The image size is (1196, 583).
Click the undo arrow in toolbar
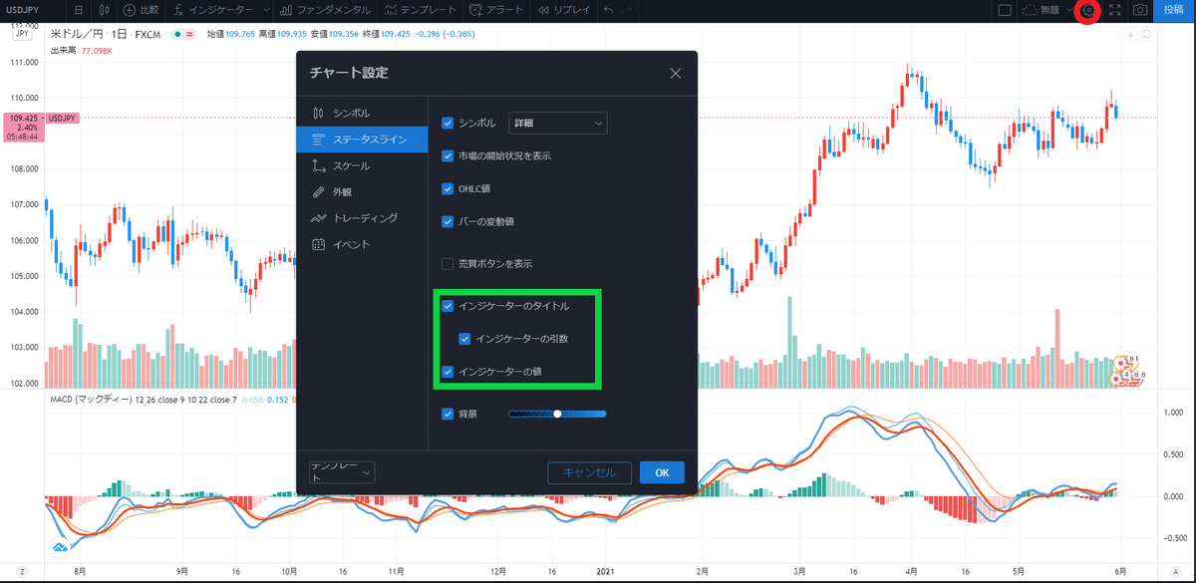(x=608, y=10)
